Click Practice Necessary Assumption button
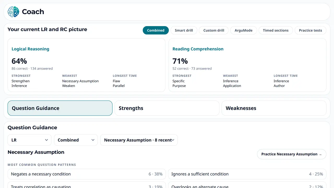The width and height of the screenshot is (334, 188). (x=292, y=154)
